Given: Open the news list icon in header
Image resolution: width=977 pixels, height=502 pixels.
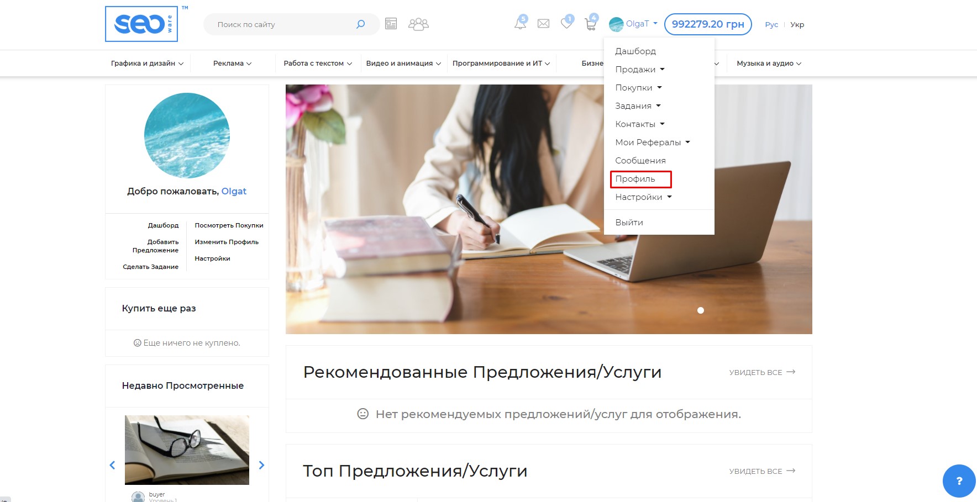Looking at the screenshot, I should 391,24.
